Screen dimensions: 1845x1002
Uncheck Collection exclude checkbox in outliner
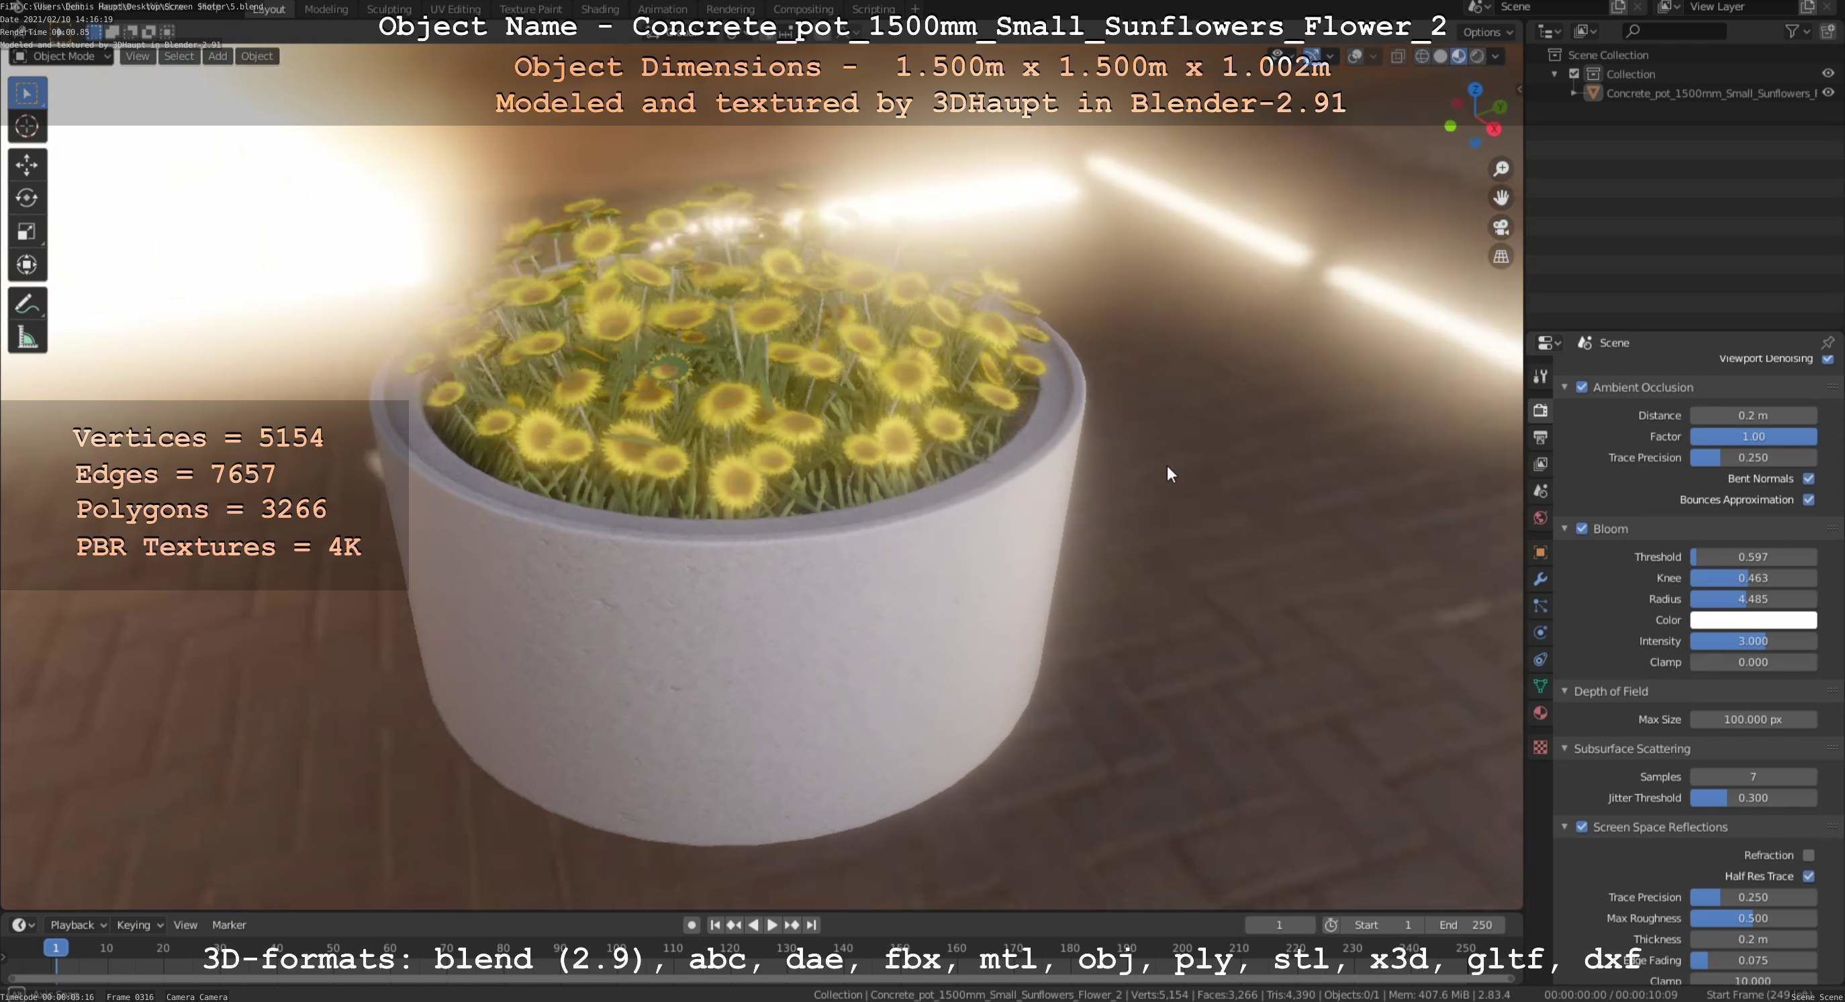click(x=1574, y=74)
